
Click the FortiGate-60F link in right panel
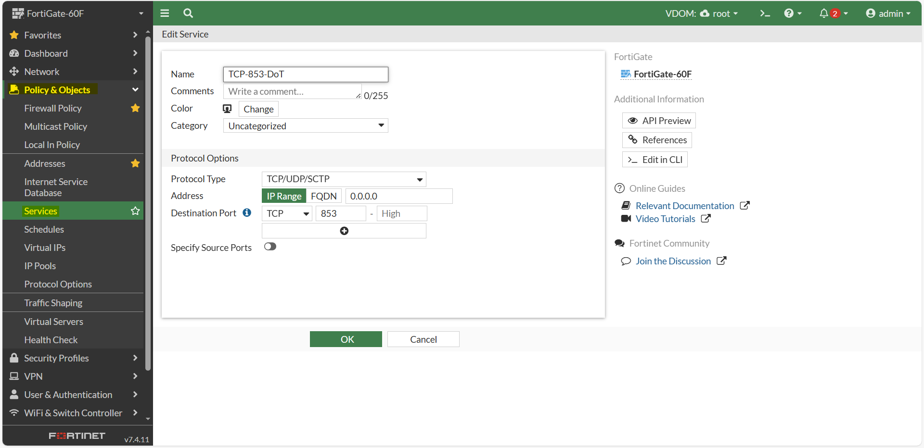[x=663, y=74]
